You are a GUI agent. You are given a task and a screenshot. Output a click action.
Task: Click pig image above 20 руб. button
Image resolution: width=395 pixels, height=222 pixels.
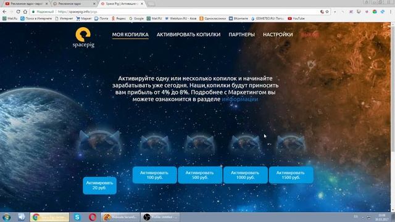[x=100, y=143]
